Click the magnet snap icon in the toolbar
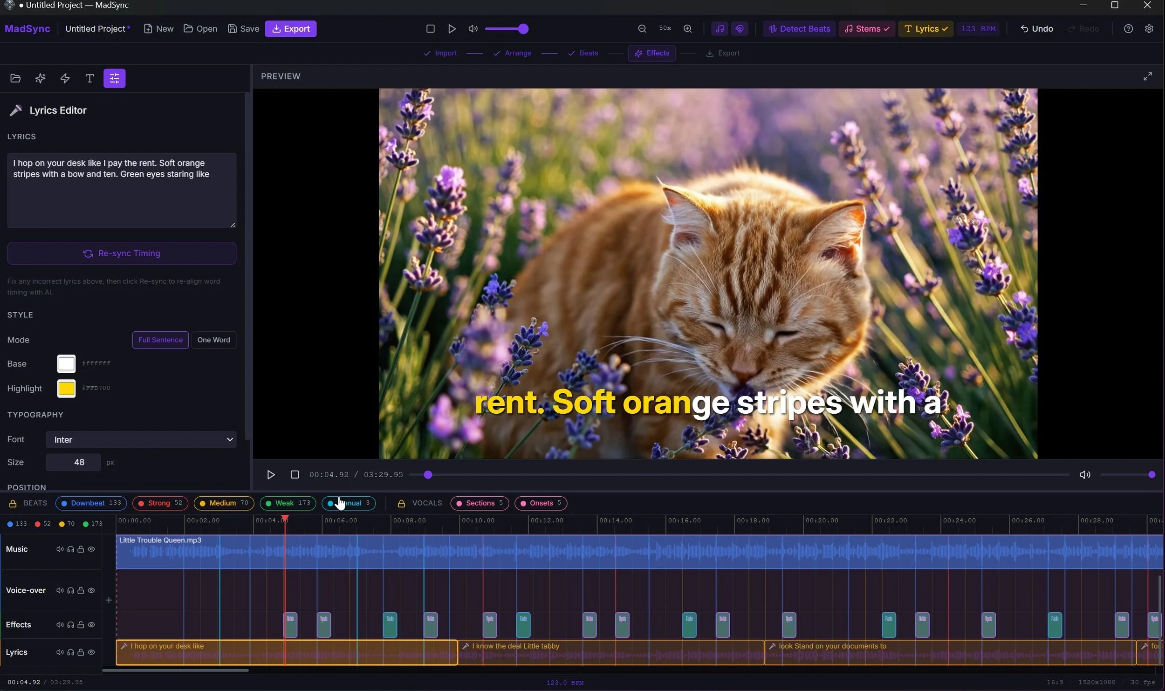 740,28
